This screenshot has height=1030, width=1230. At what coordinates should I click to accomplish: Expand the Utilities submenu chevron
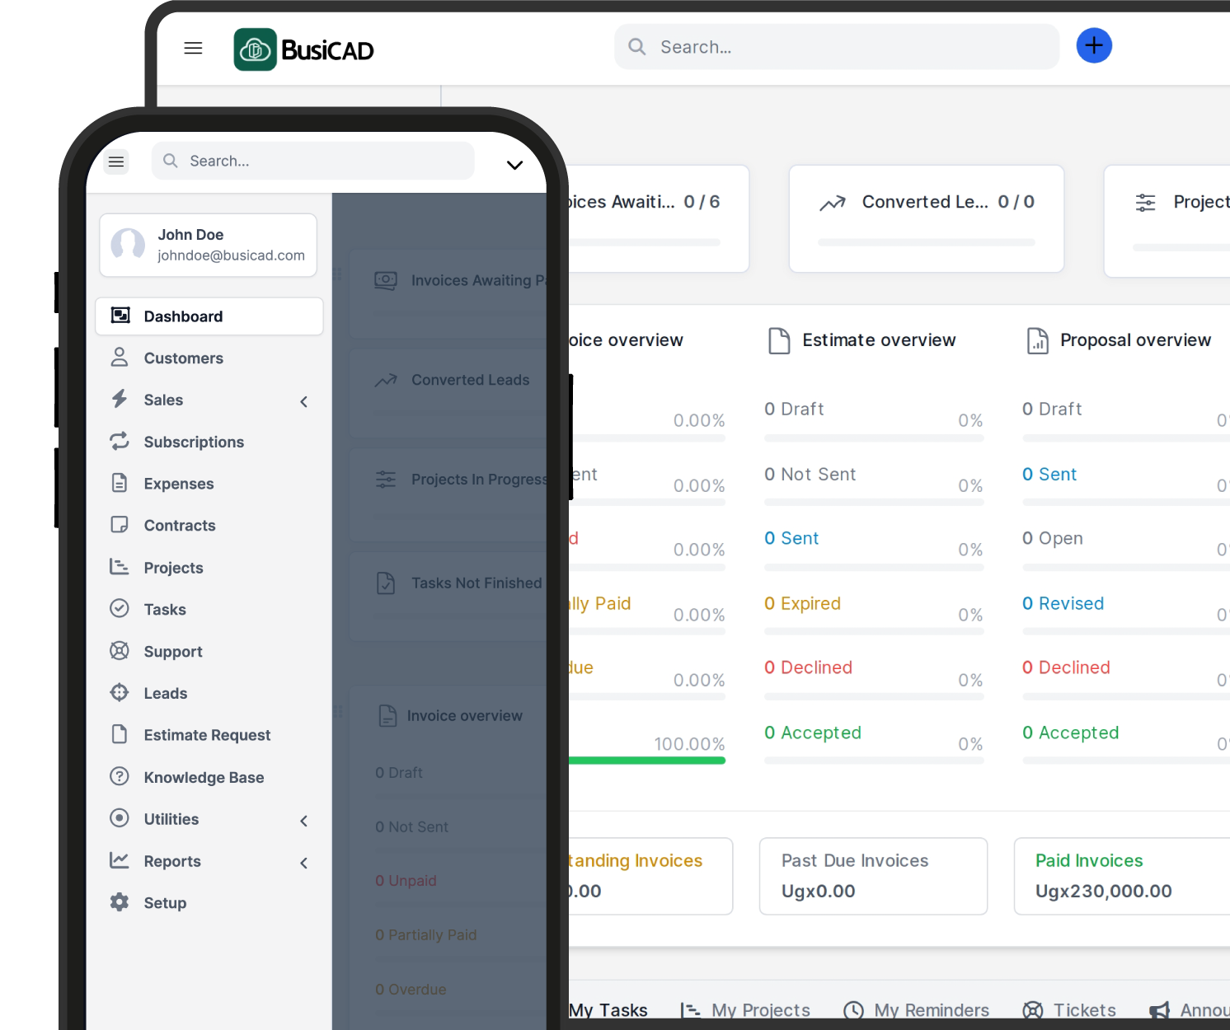tap(304, 821)
